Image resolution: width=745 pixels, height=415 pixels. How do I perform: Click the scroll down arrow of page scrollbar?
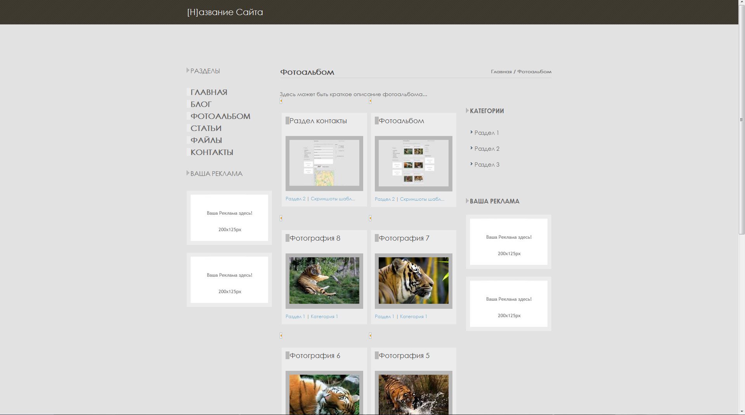(x=742, y=411)
